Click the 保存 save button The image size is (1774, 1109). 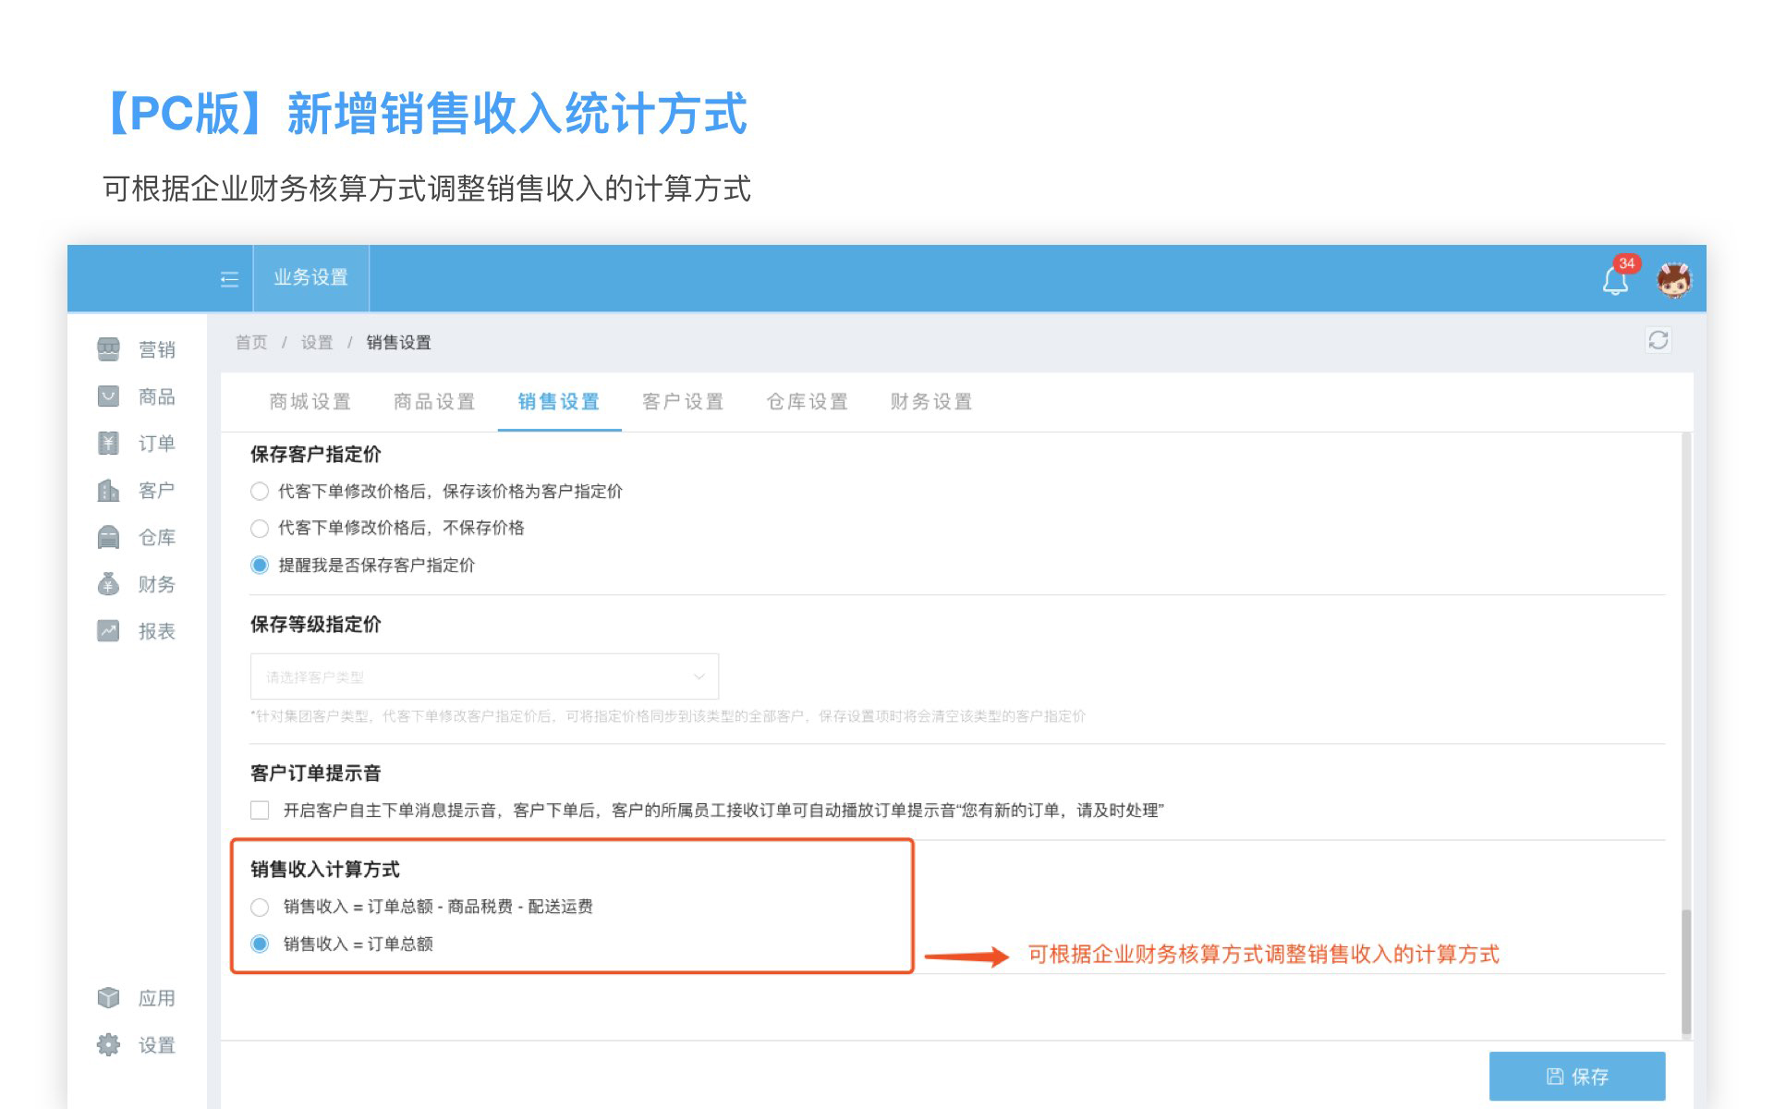(x=1576, y=1076)
